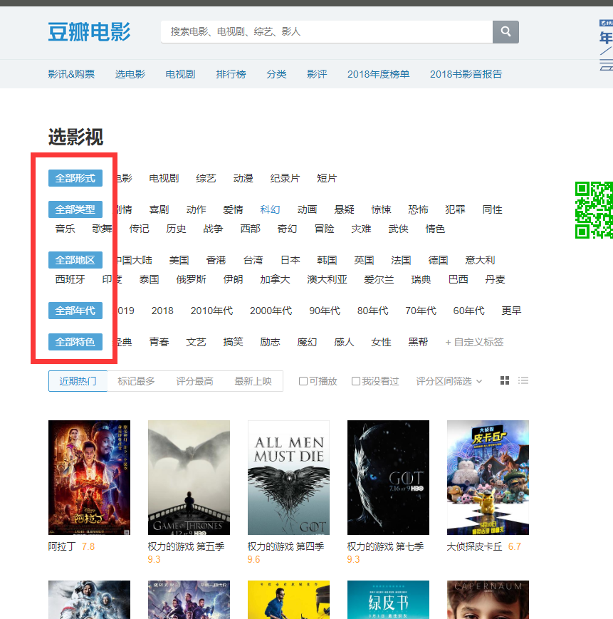Tick the 可播放 checkbox
The height and width of the screenshot is (619, 613).
click(x=303, y=381)
